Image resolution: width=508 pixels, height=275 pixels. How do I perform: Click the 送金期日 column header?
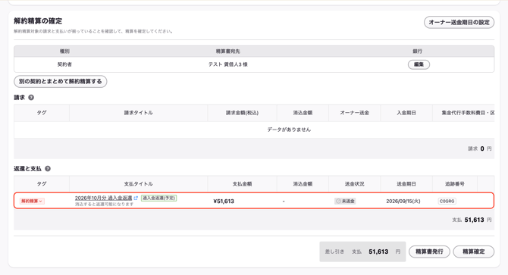pos(406,184)
